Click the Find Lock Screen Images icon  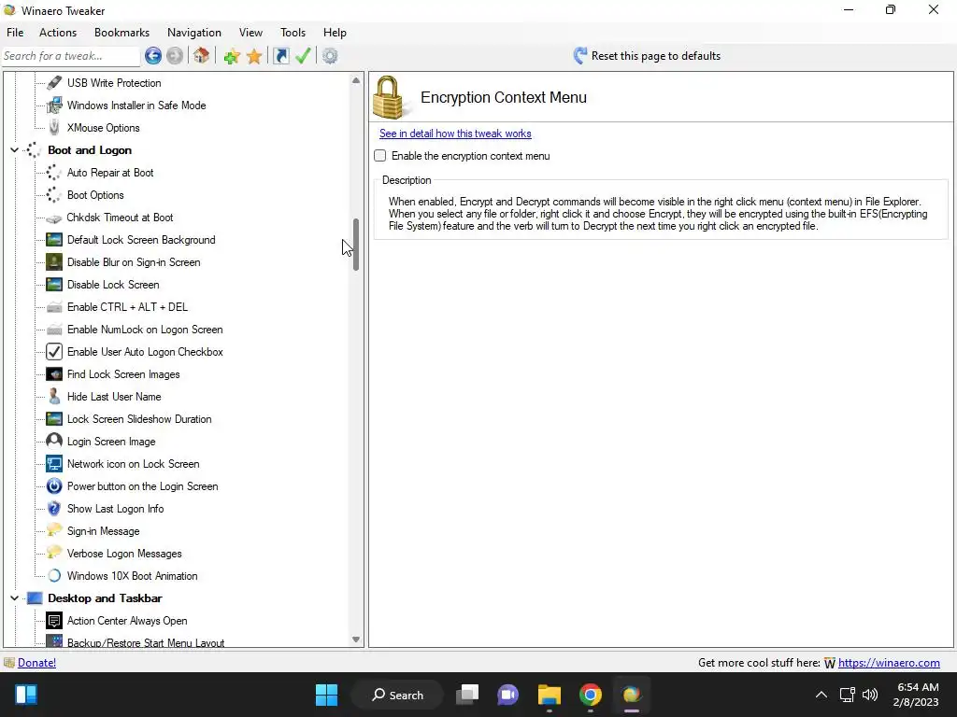pyautogui.click(x=54, y=374)
